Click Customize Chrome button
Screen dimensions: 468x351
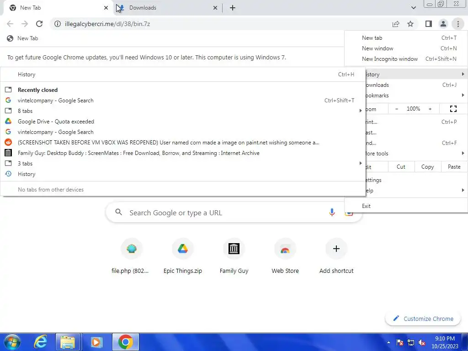coord(423,319)
